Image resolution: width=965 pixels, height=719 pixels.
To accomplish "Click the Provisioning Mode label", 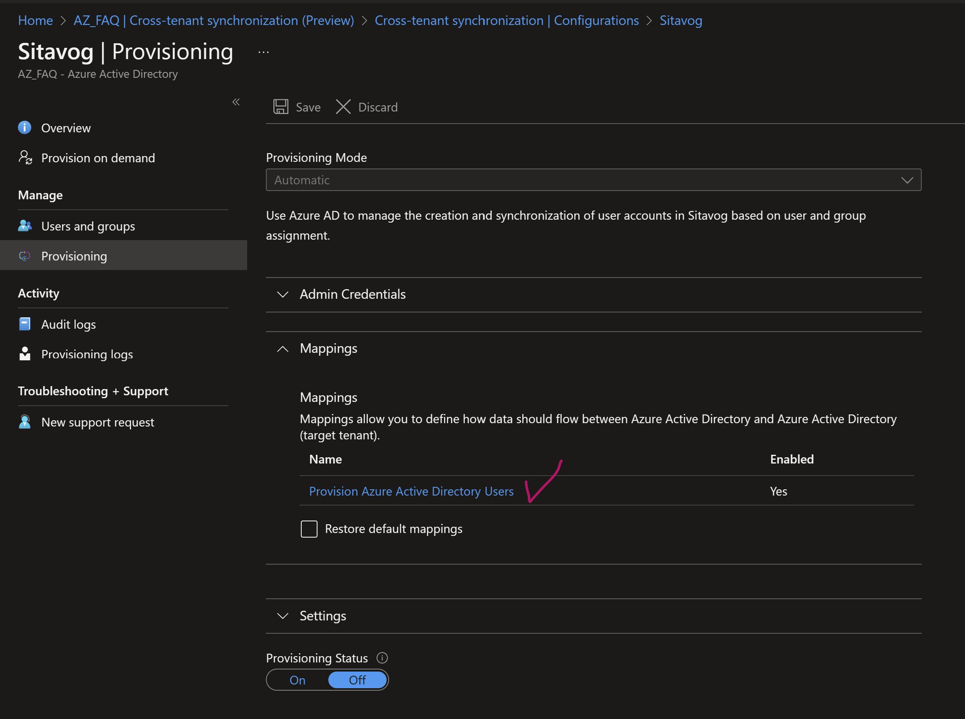I will point(316,157).
